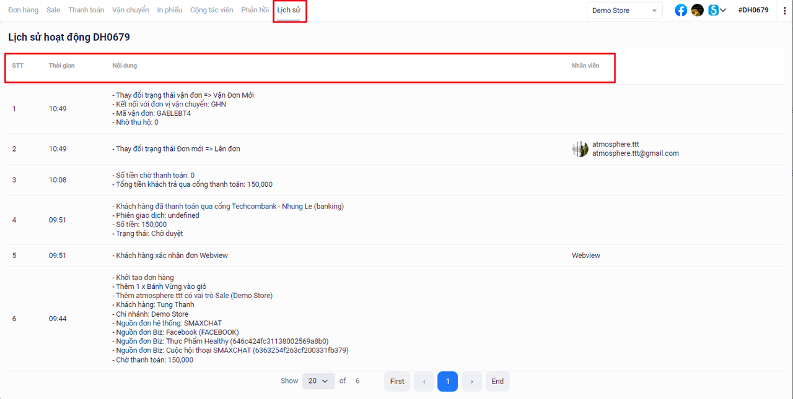Switch to the Cộng tác viên tab
Screen dimensions: 793x399
(x=211, y=11)
